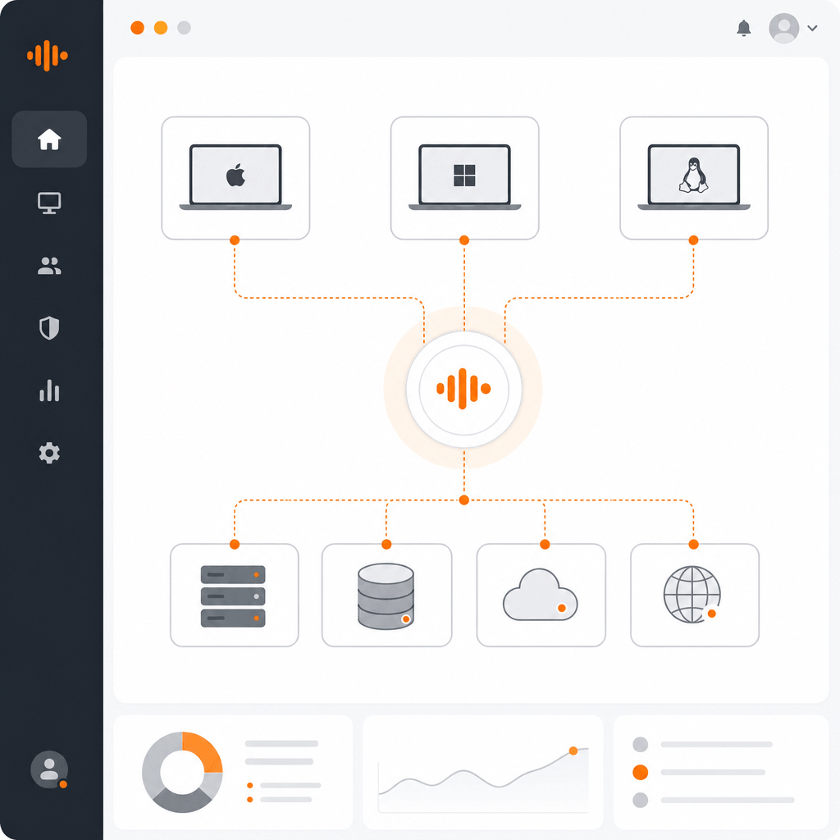Select the globe network card
This screenshot has width=840, height=840.
pos(695,596)
